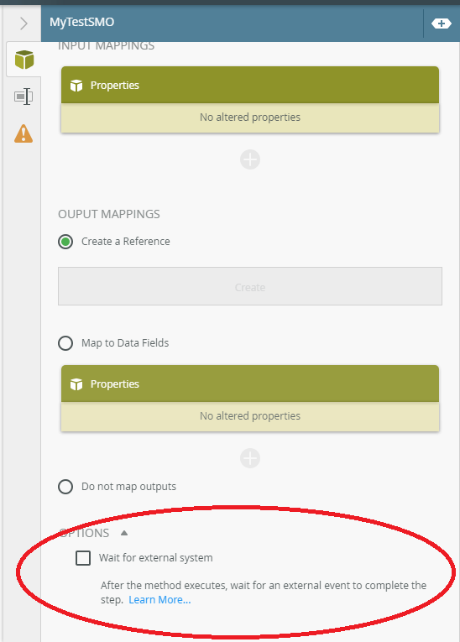Click the MyTestSMO title in header
The width and height of the screenshot is (460, 642).
point(82,22)
